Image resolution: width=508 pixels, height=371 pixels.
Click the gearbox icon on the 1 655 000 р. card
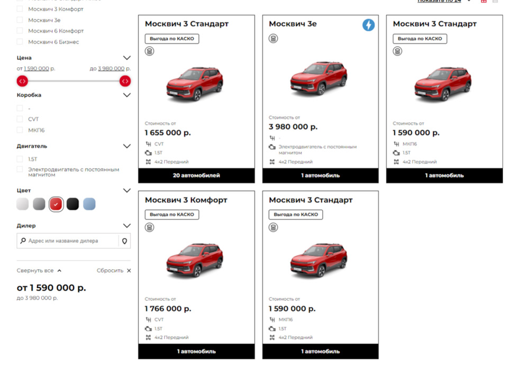click(148, 144)
